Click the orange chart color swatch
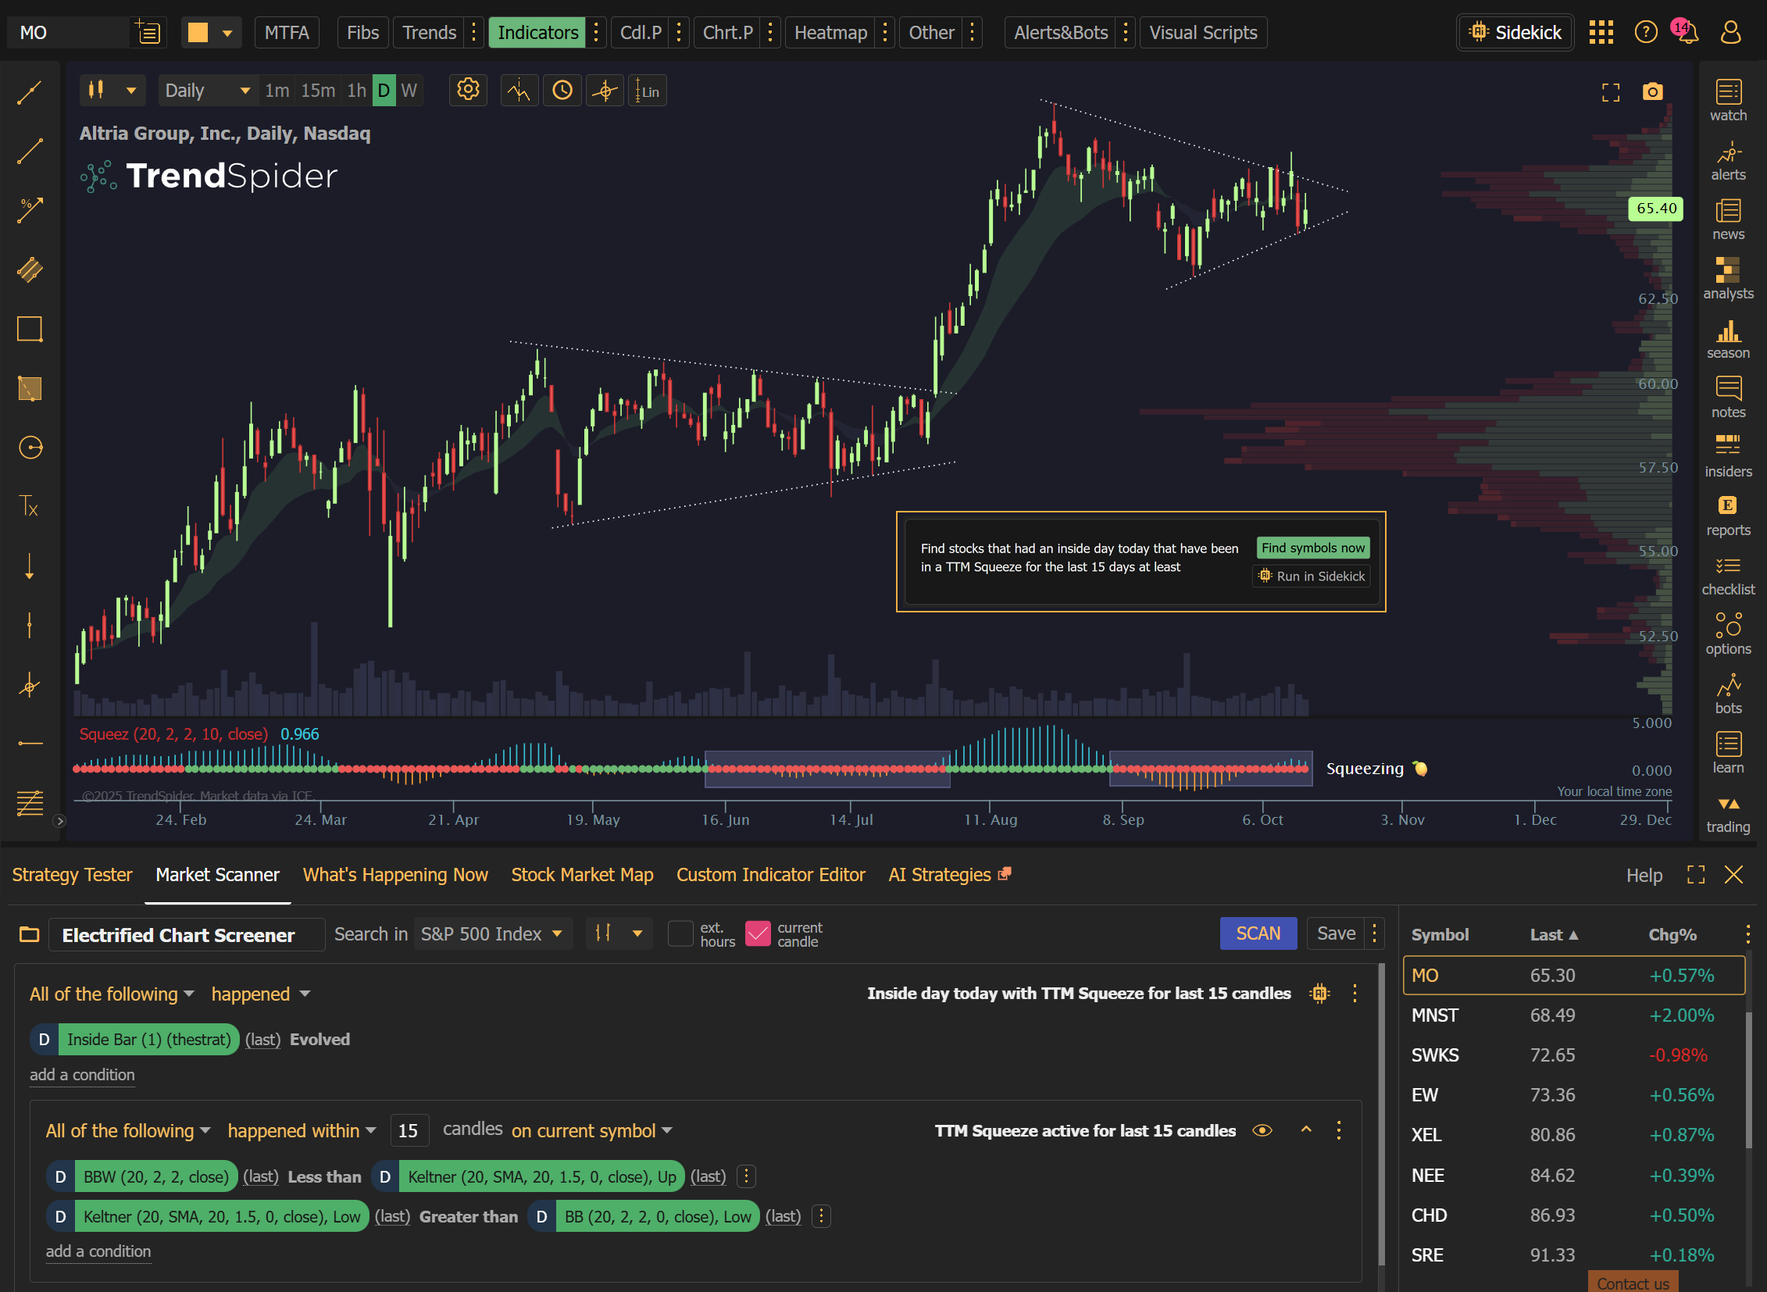Image resolution: width=1767 pixels, height=1292 pixels. (x=198, y=33)
